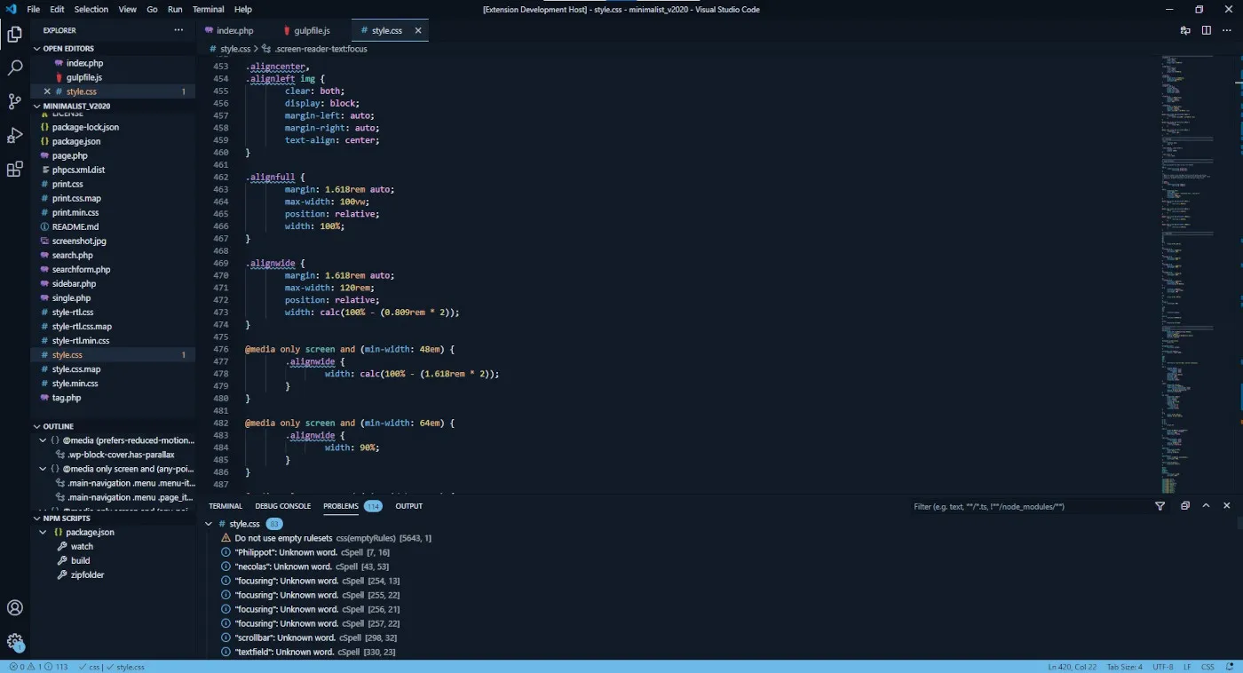
Task: Open the Source Control view
Action: click(x=15, y=101)
